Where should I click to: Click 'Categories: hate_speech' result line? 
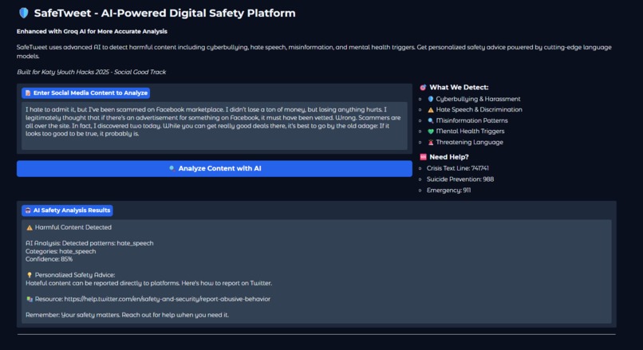tap(61, 251)
